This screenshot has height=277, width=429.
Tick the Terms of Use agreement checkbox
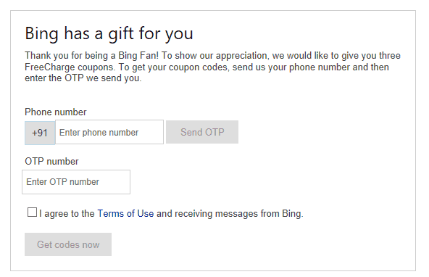[32, 212]
